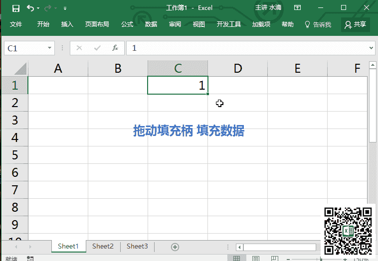Open the 帮助 tab

coord(287,24)
